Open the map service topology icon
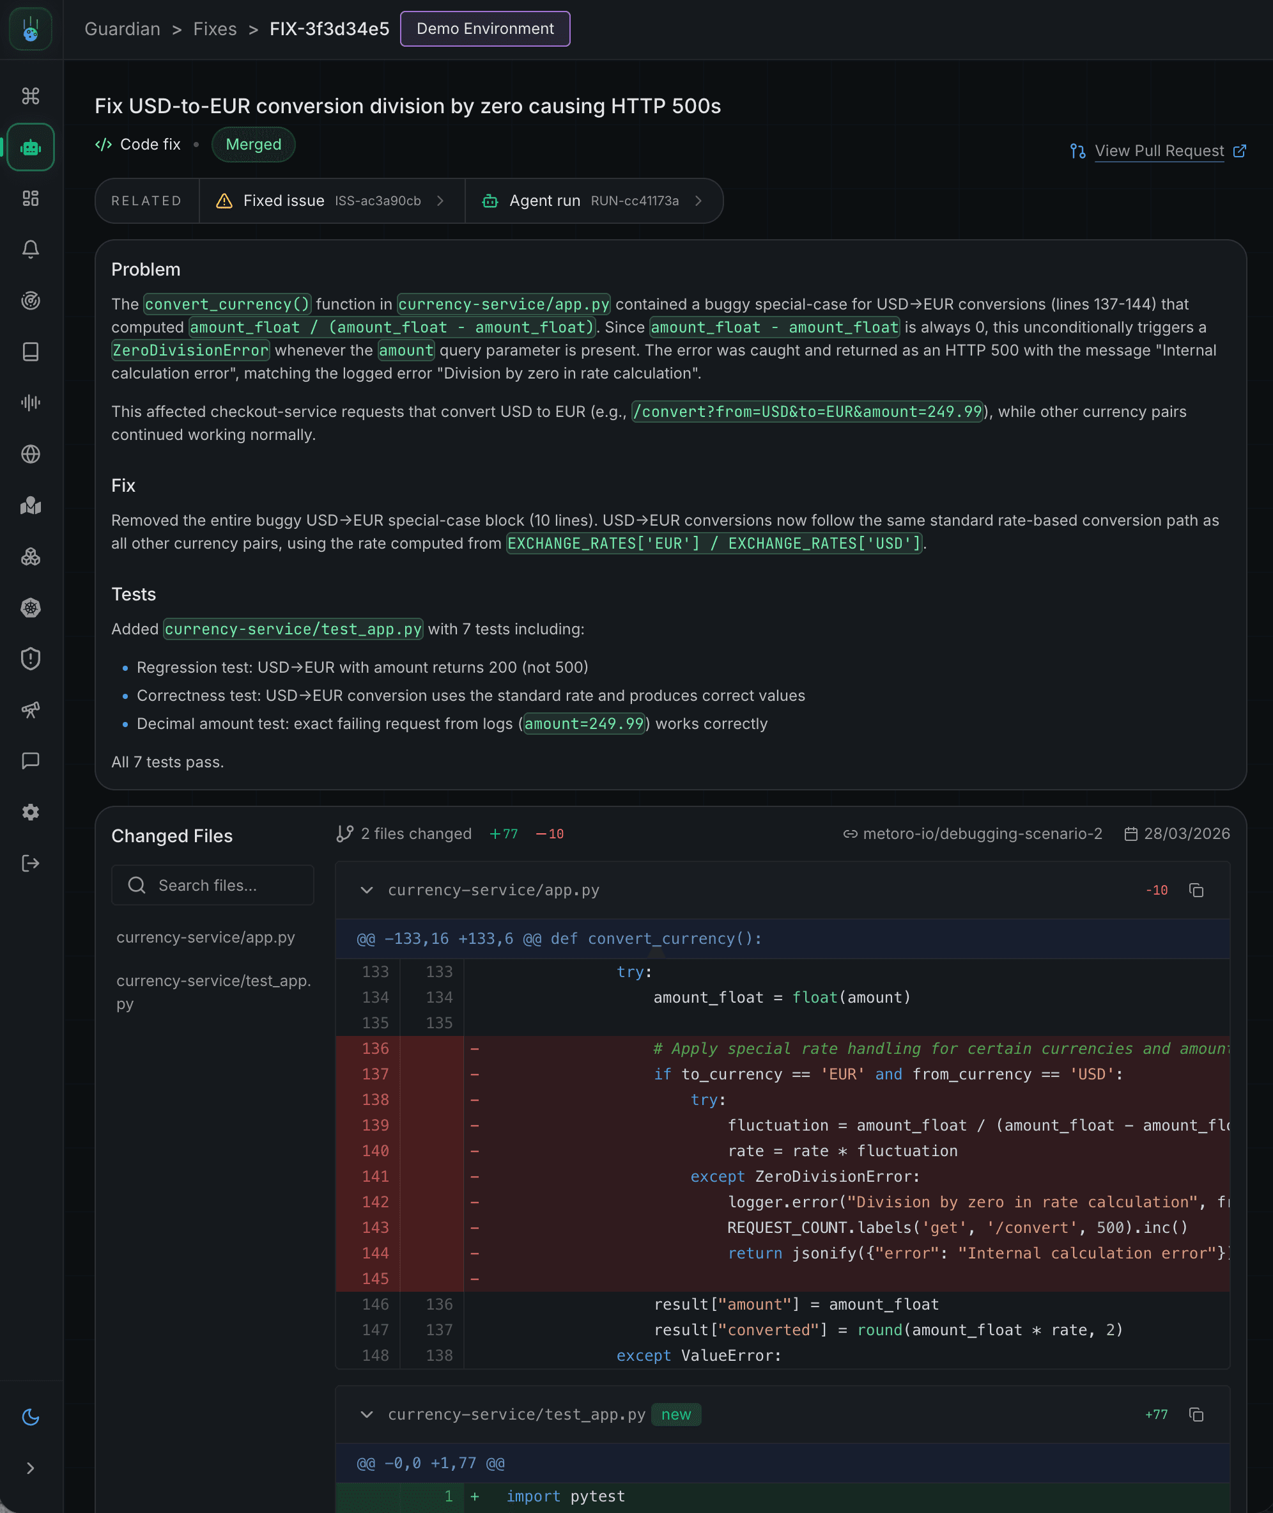Image resolution: width=1273 pixels, height=1513 pixels. point(30,506)
